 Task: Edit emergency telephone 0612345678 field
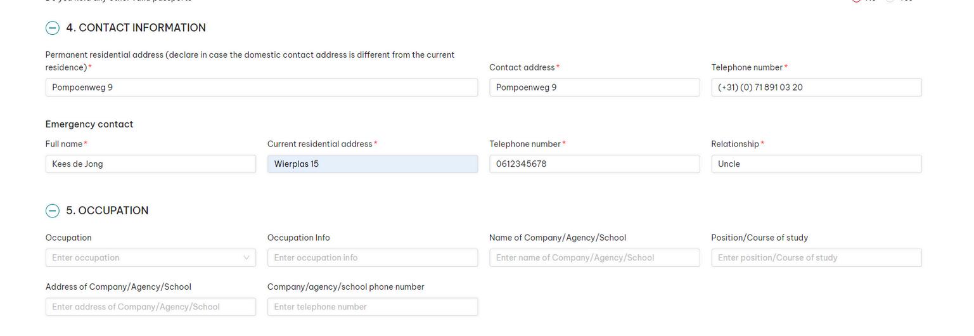[594, 164]
